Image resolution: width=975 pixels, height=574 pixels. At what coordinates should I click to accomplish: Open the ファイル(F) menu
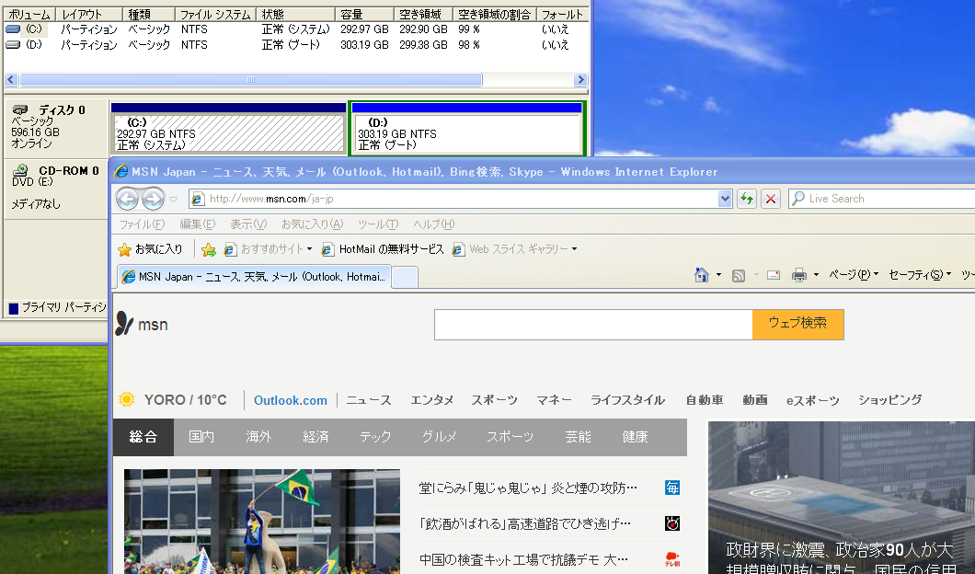tap(143, 224)
